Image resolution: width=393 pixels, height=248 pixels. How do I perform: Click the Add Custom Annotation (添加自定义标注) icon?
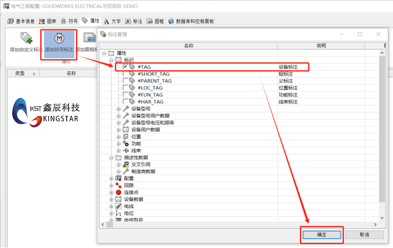coord(26,39)
